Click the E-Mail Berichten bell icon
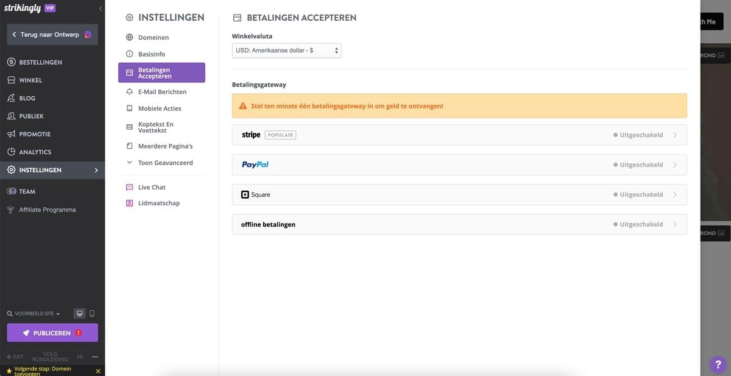Screen dimensions: 731x376 coord(129,92)
